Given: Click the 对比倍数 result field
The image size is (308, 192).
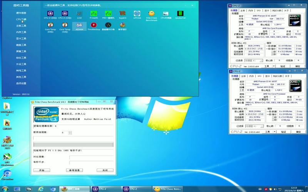Looking at the screenshot, I should pos(92,157).
